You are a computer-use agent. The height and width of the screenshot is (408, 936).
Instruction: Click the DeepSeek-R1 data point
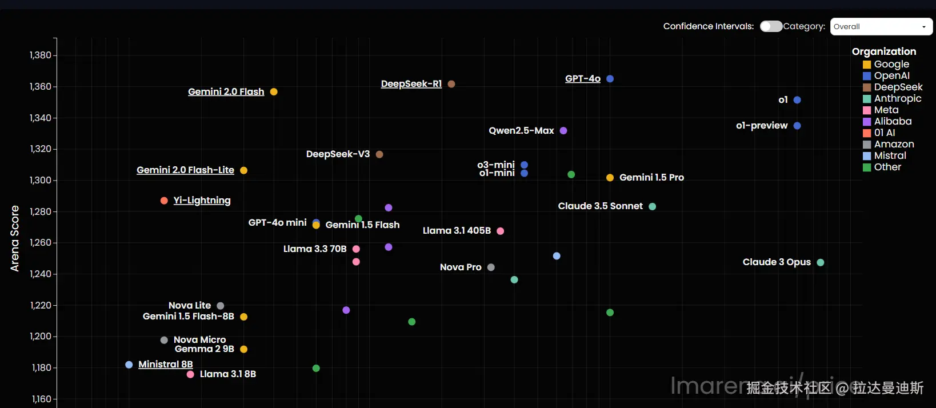451,84
